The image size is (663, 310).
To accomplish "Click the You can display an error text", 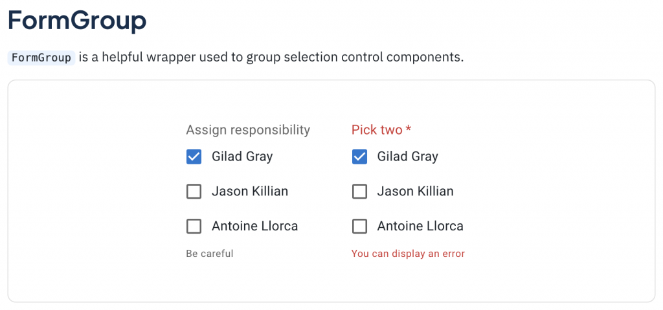I will [x=408, y=254].
